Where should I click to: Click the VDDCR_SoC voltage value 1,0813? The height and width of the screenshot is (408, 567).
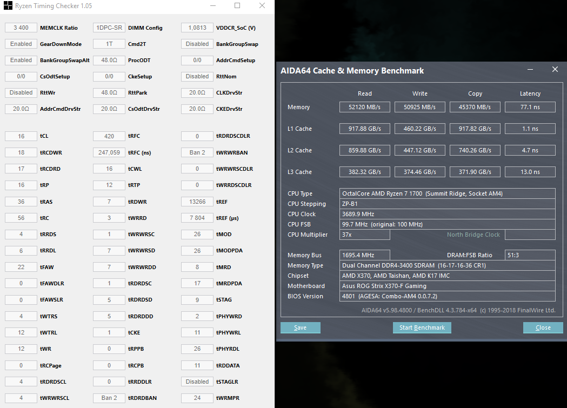[197, 28]
